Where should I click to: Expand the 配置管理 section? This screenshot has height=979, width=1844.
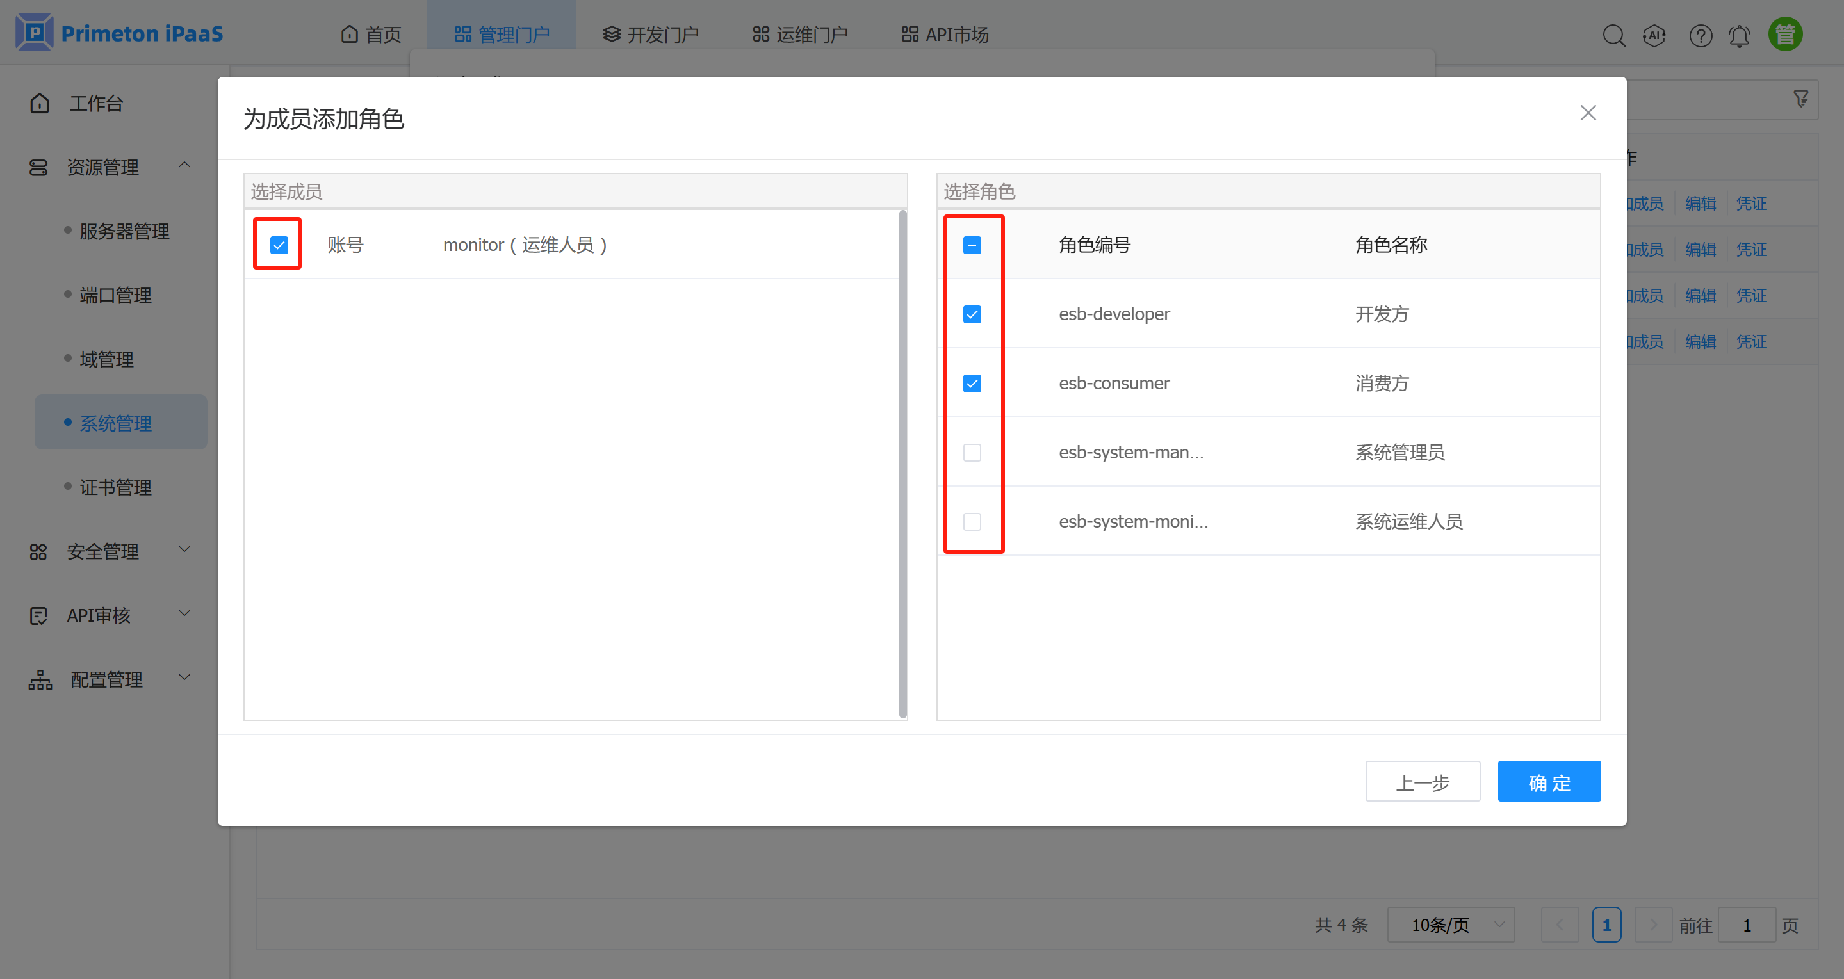(x=184, y=677)
